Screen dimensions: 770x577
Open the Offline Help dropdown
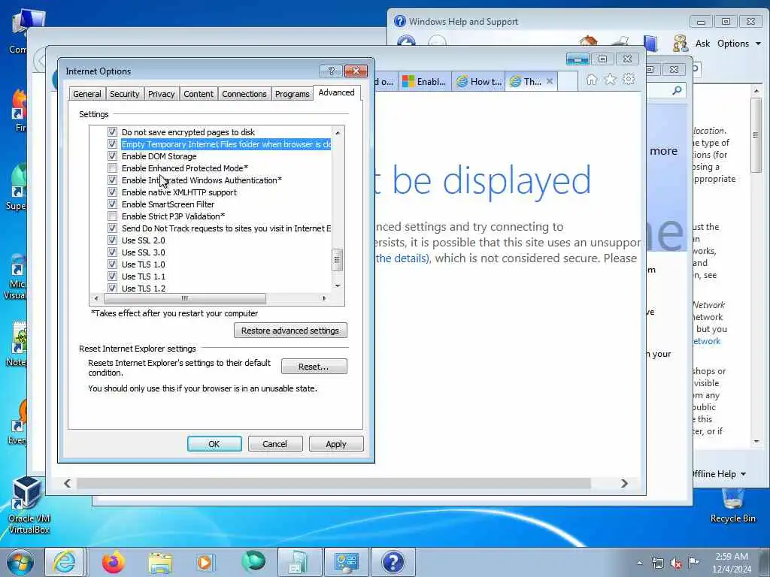coord(718,474)
